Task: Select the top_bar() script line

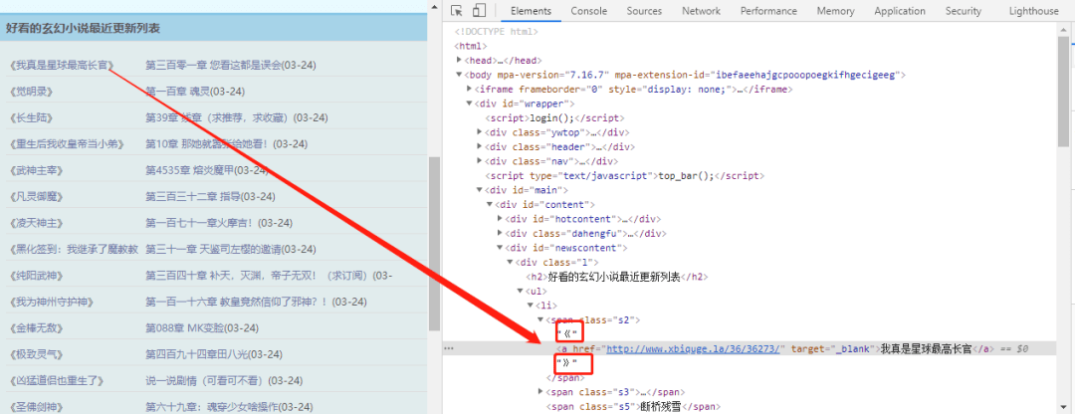Action: [624, 175]
